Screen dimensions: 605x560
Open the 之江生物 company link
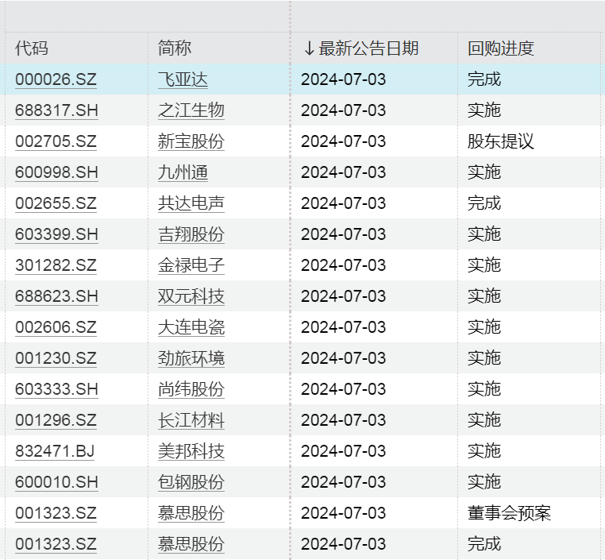pyautogui.click(x=191, y=110)
